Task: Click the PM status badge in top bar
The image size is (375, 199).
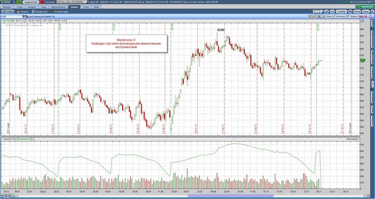Action: (19, 2)
